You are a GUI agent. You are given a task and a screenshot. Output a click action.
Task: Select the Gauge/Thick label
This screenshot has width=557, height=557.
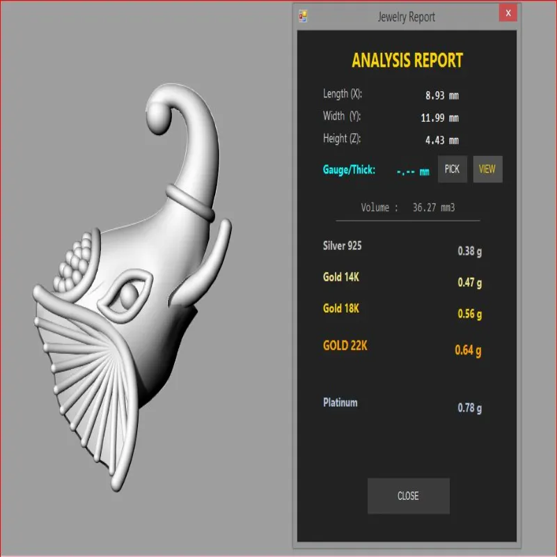349,170
